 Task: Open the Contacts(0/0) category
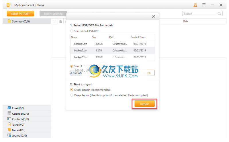coord(27,119)
